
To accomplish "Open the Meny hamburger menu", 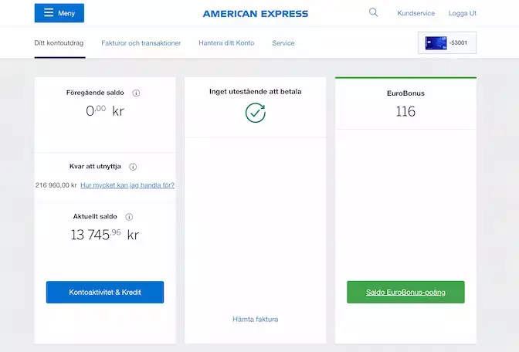I will [59, 13].
